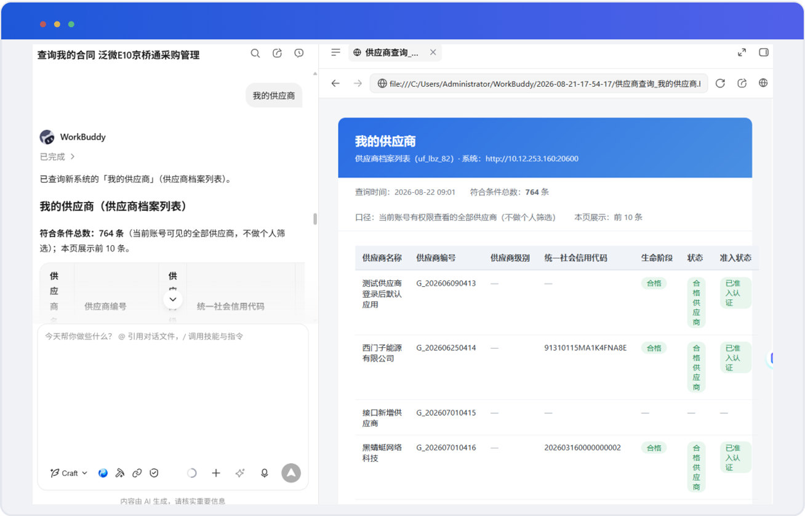Image resolution: width=805 pixels, height=516 pixels.
Task: Reload the preview page
Action: [720, 83]
